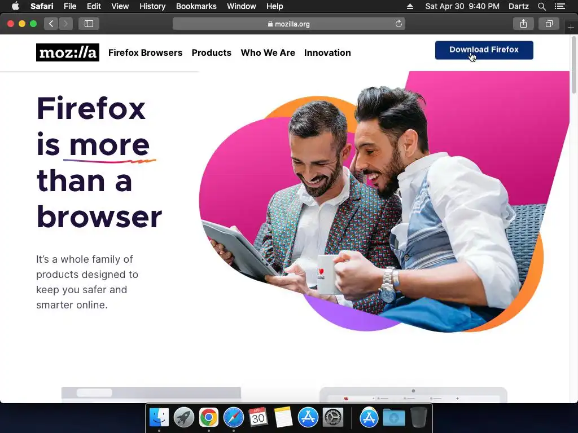Open the History menu
This screenshot has height=433, width=578.
click(x=152, y=6)
